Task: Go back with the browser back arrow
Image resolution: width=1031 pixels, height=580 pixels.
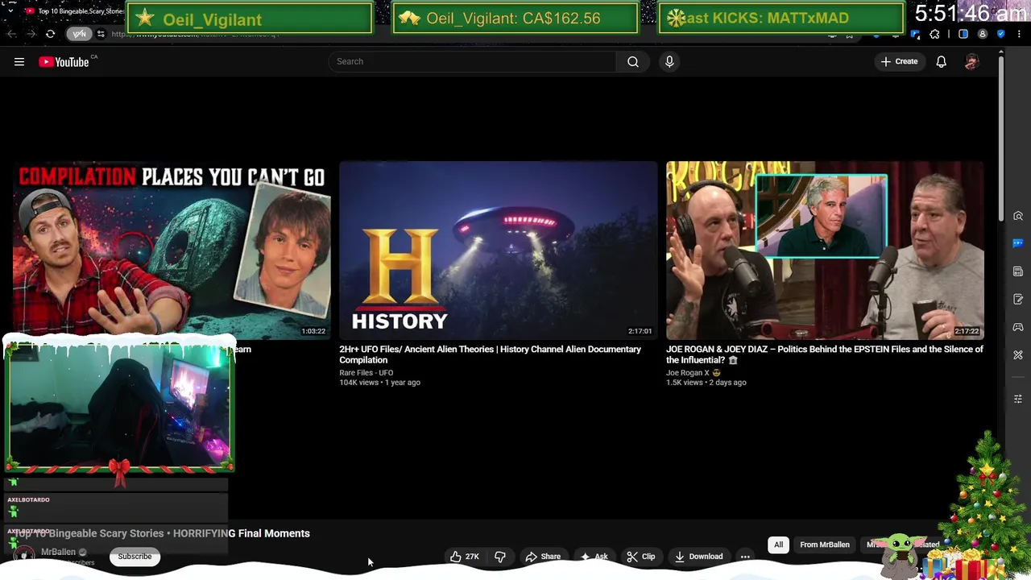Action: pyautogui.click(x=11, y=34)
